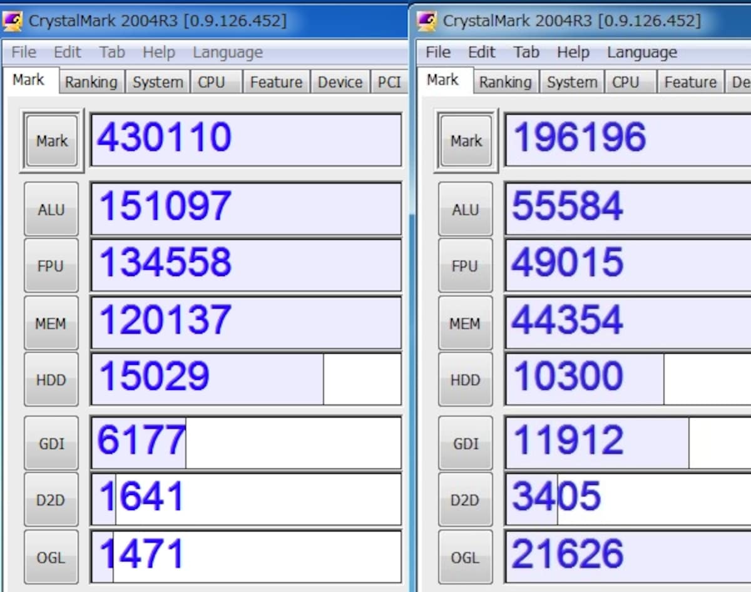Run full benchmark with Mark button, right window

click(466, 140)
